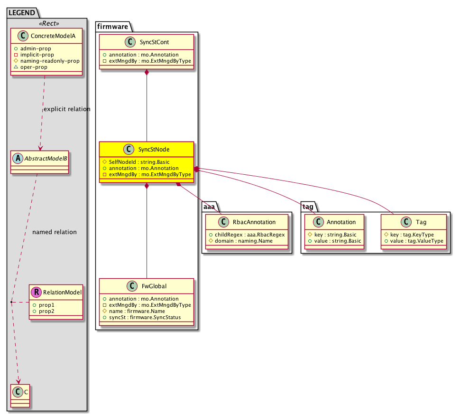Viewport: 460px width, 416px height.
Task: Click the pink 'R' icon of RelationModel
Action: tap(36, 292)
